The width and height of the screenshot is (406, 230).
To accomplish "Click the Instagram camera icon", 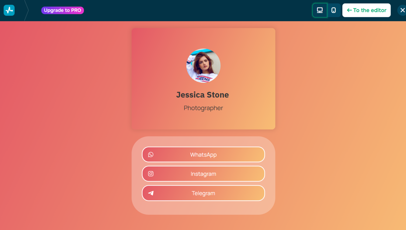I will [151, 174].
